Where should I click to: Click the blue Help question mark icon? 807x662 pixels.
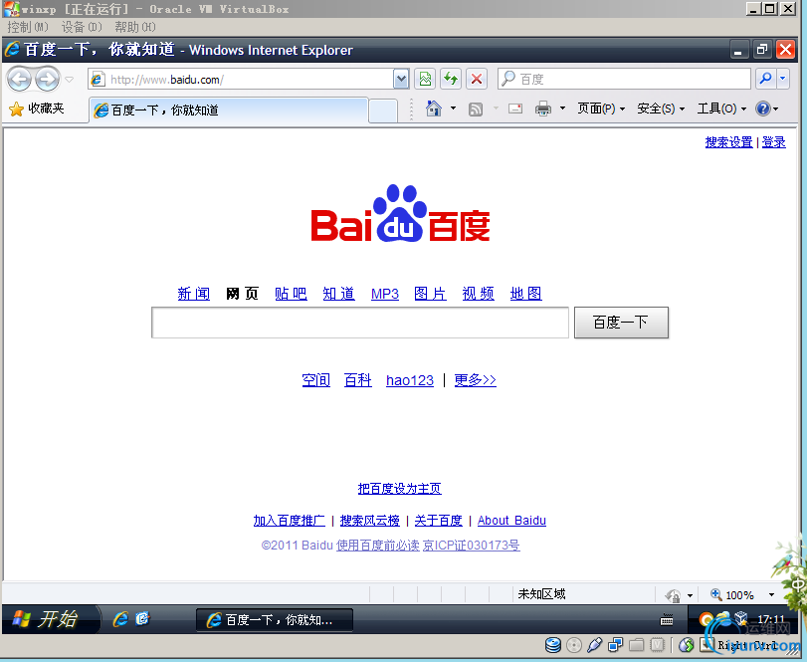(763, 109)
